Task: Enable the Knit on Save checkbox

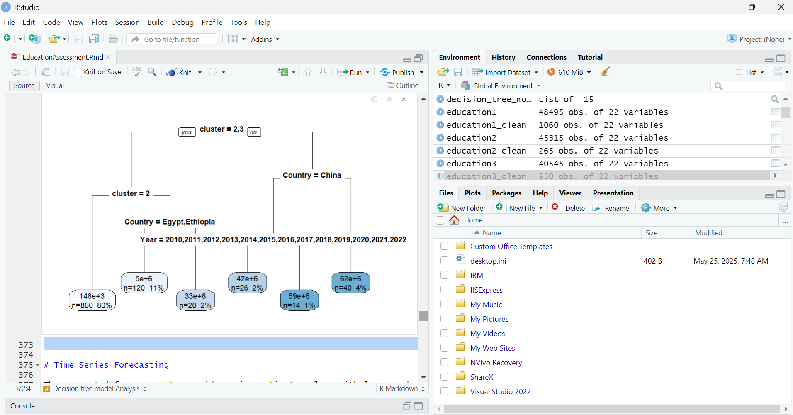Action: 78,73
